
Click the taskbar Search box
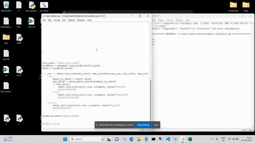point(88,139)
